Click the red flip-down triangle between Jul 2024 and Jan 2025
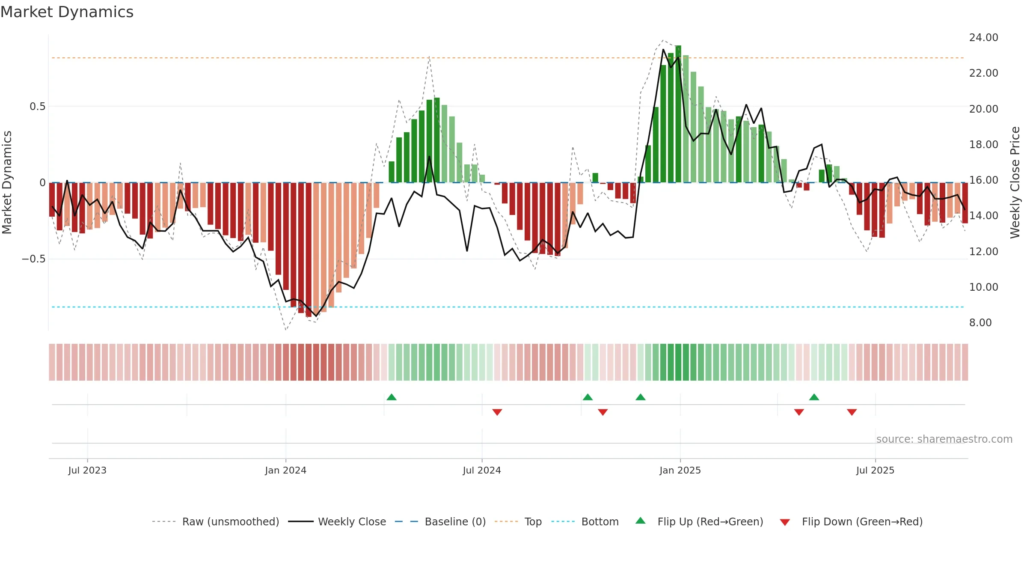 603,412
